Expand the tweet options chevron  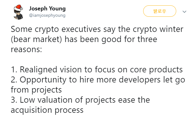184,12
